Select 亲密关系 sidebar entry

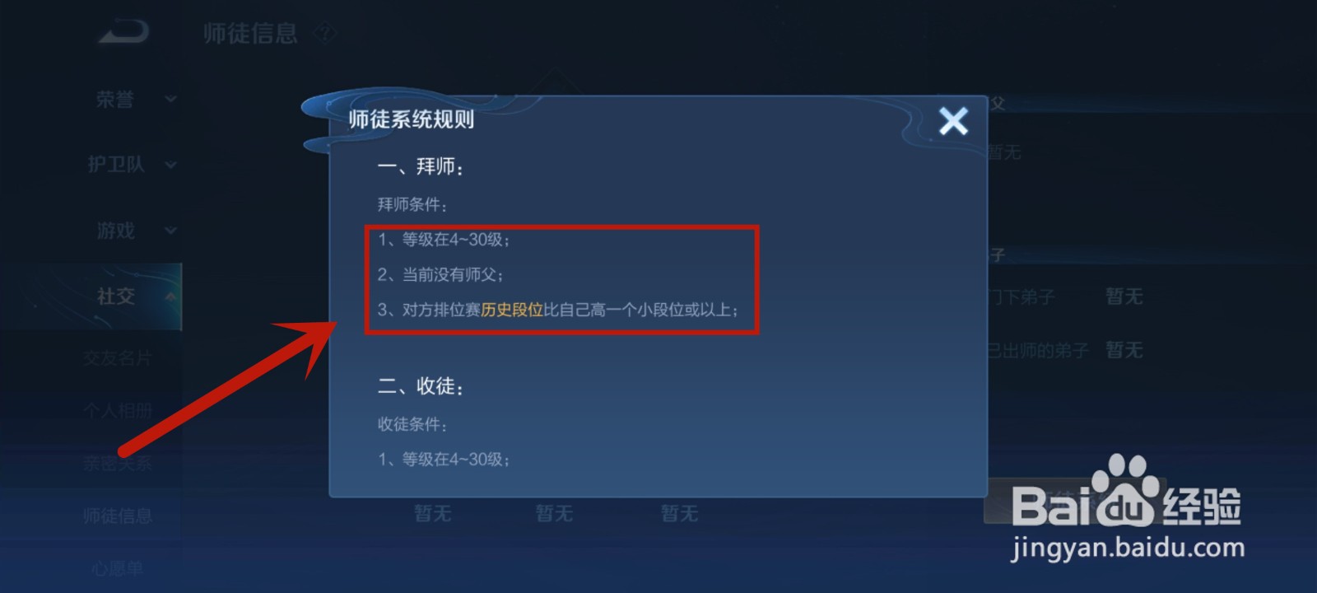[117, 463]
